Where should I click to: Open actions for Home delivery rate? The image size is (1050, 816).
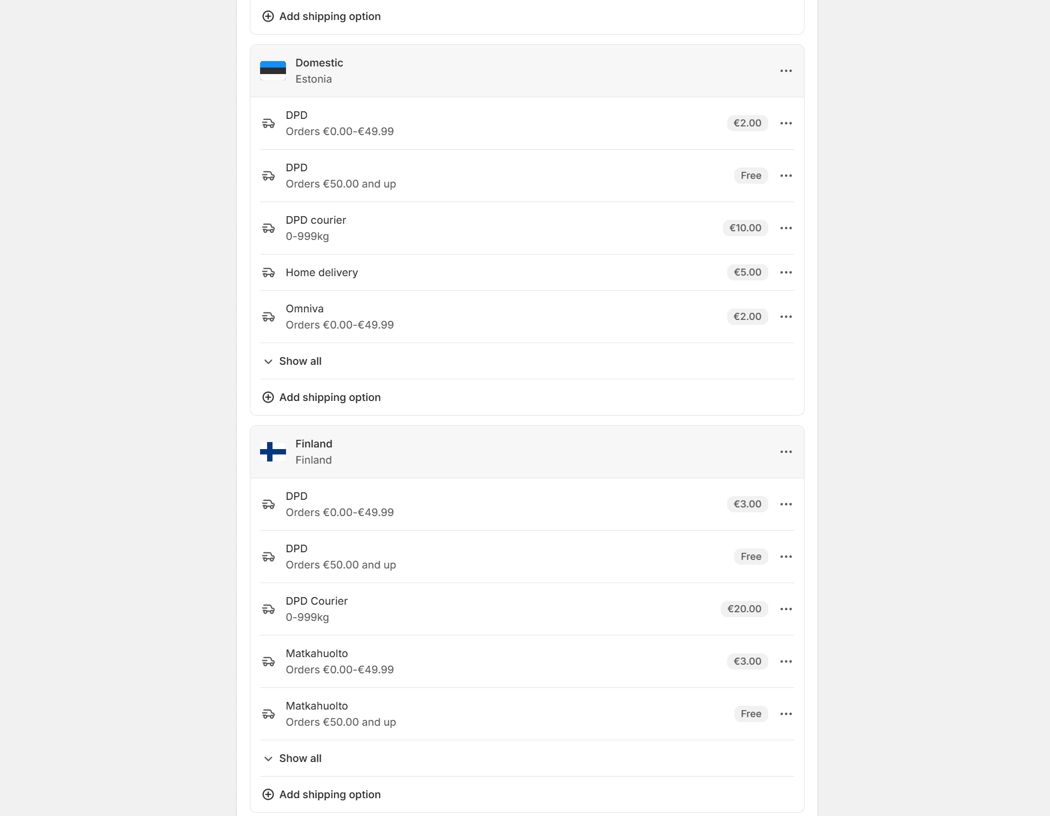tap(786, 272)
